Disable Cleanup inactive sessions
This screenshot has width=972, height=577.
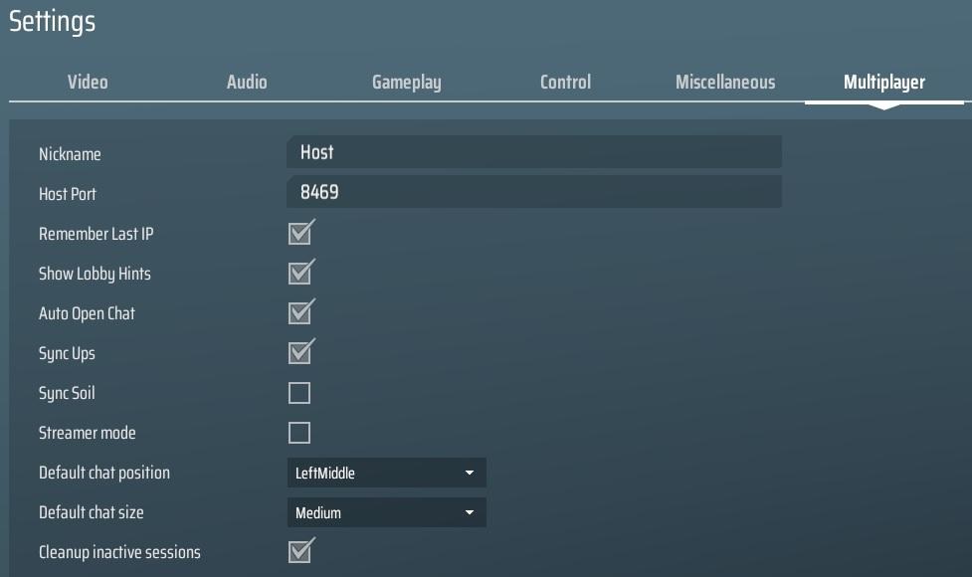point(300,551)
